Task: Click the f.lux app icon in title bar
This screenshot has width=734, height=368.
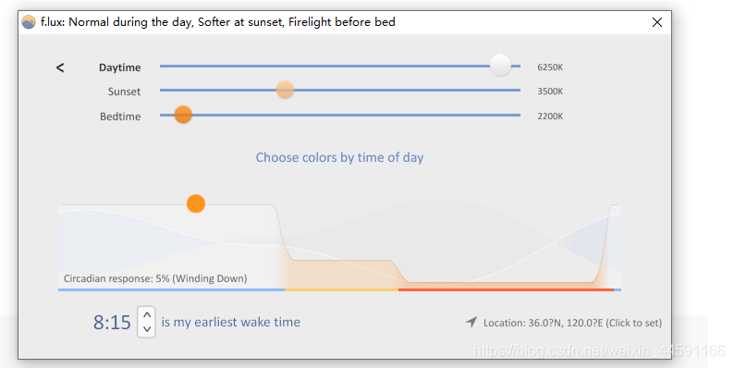Action: pos(29,22)
